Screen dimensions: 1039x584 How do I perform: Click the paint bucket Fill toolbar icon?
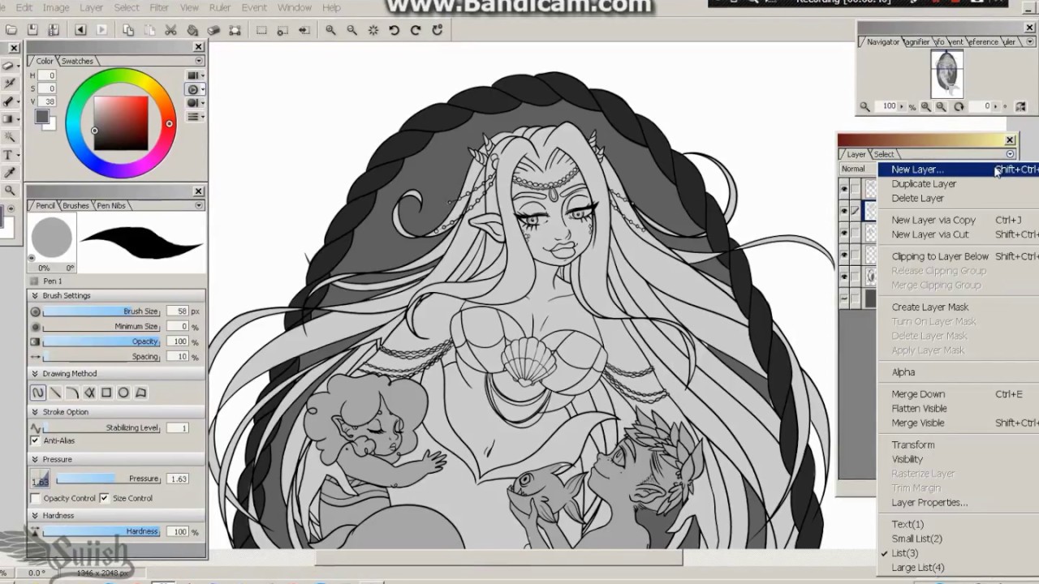click(192, 30)
